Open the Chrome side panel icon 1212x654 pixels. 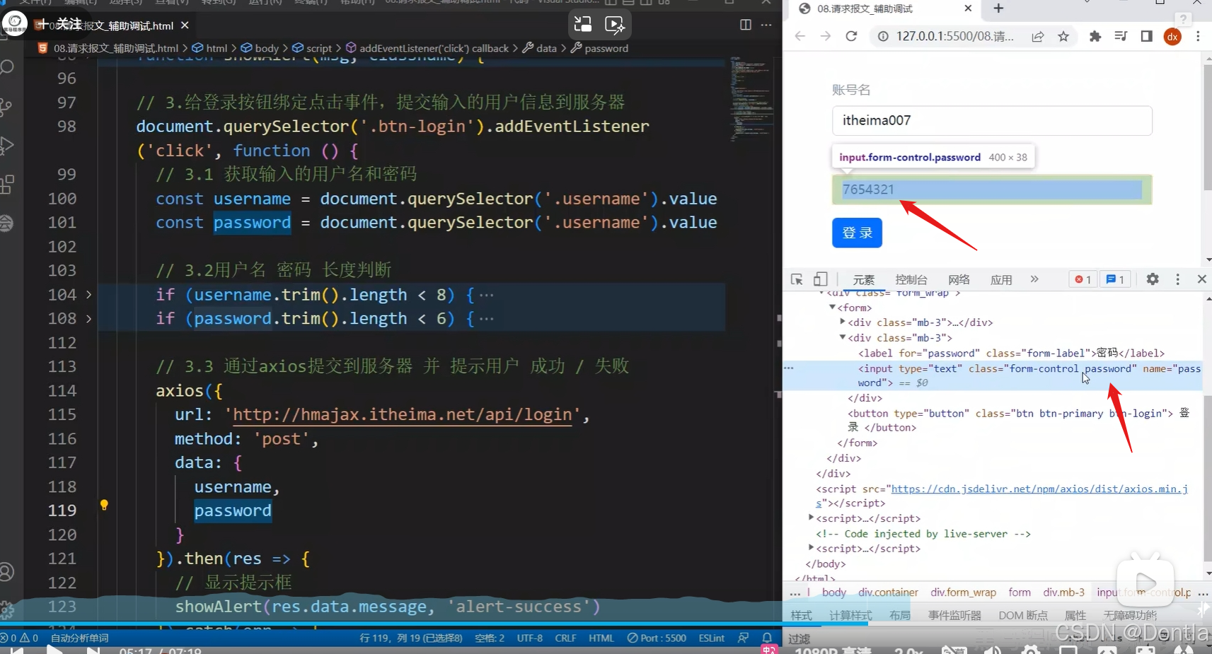point(1146,36)
